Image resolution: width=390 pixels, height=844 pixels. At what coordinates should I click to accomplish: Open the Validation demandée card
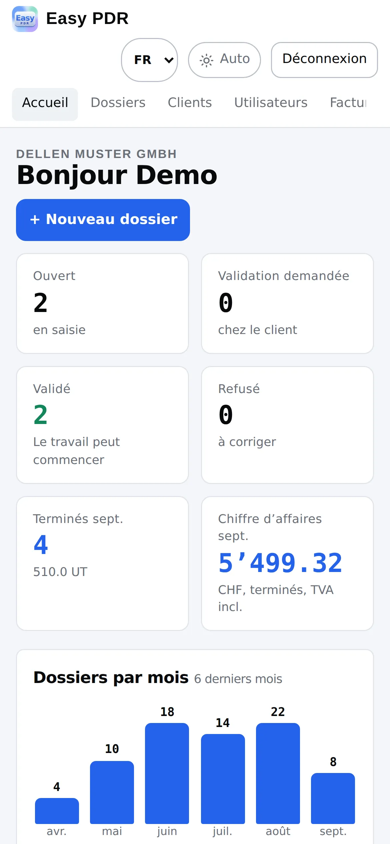click(287, 303)
